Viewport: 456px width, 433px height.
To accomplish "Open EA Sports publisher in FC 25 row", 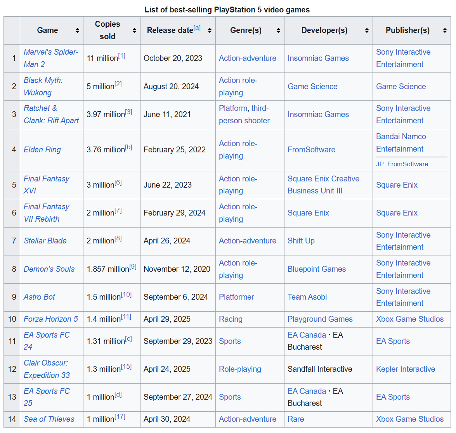I will tap(393, 397).
